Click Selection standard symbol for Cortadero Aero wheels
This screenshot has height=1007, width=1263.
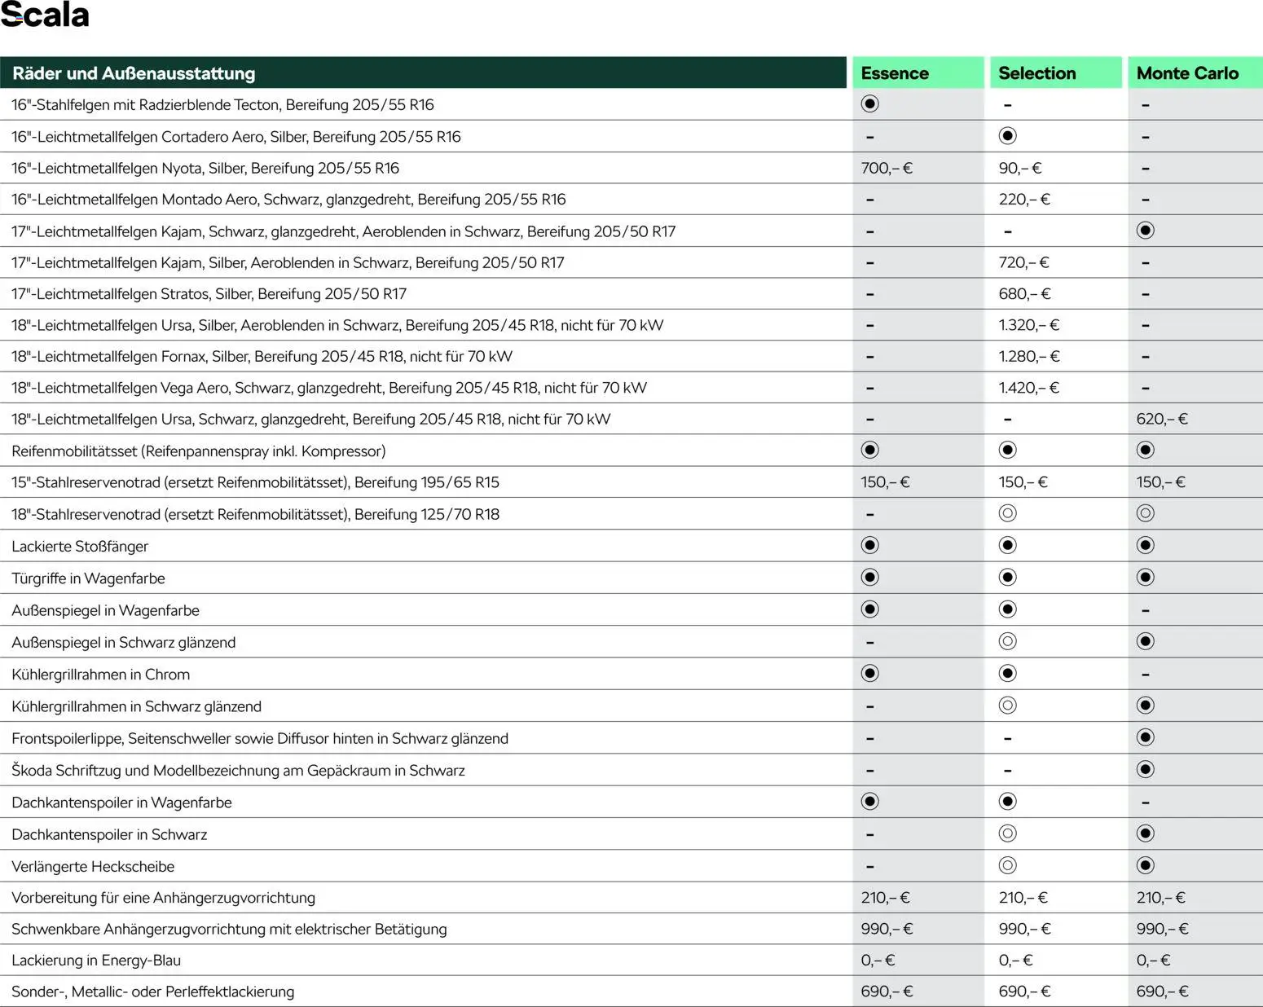tap(1007, 135)
